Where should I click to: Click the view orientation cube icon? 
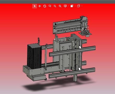[78, 6]
